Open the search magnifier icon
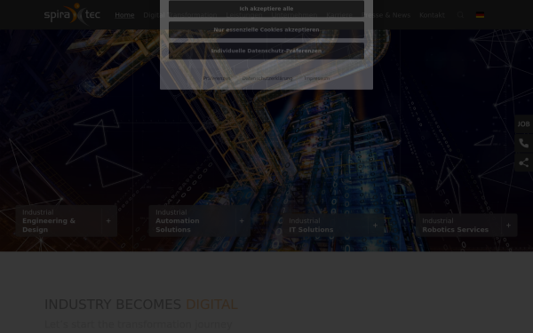 pos(460,15)
